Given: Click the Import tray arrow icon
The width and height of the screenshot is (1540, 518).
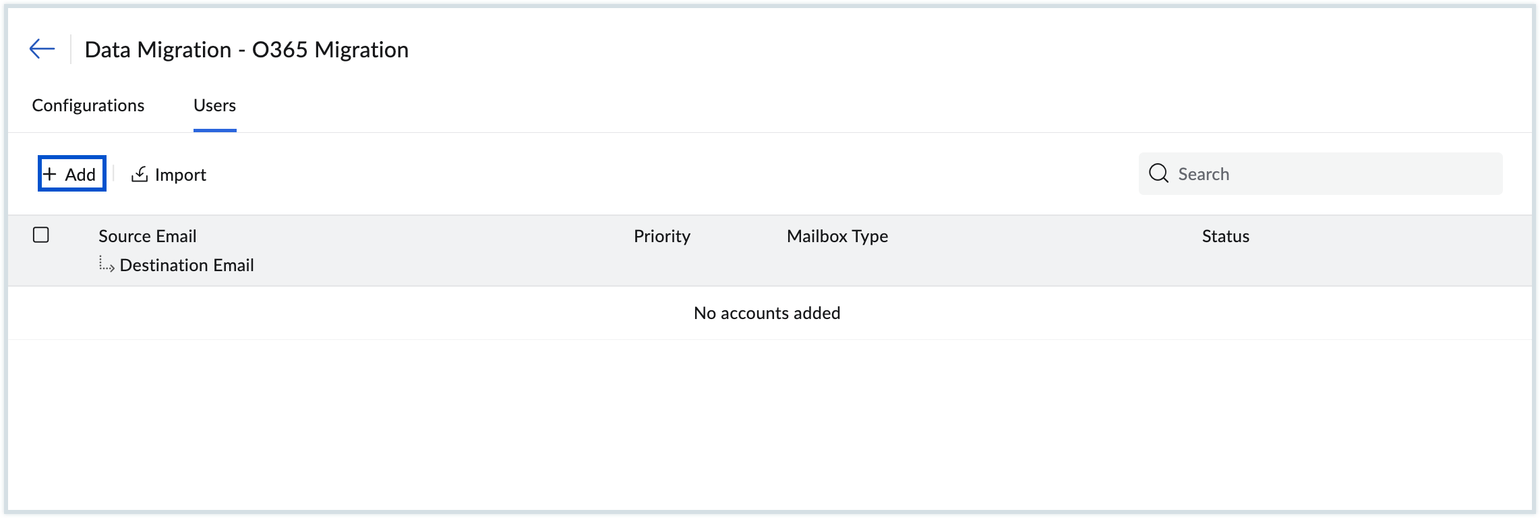Looking at the screenshot, I should [x=140, y=175].
